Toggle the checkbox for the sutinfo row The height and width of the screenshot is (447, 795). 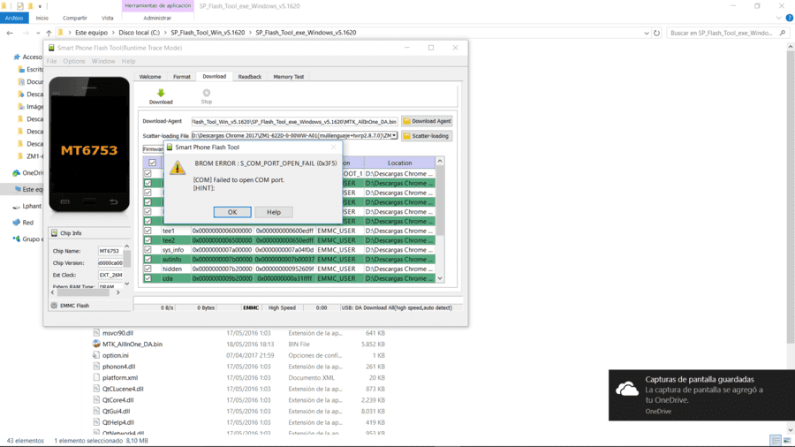point(148,259)
